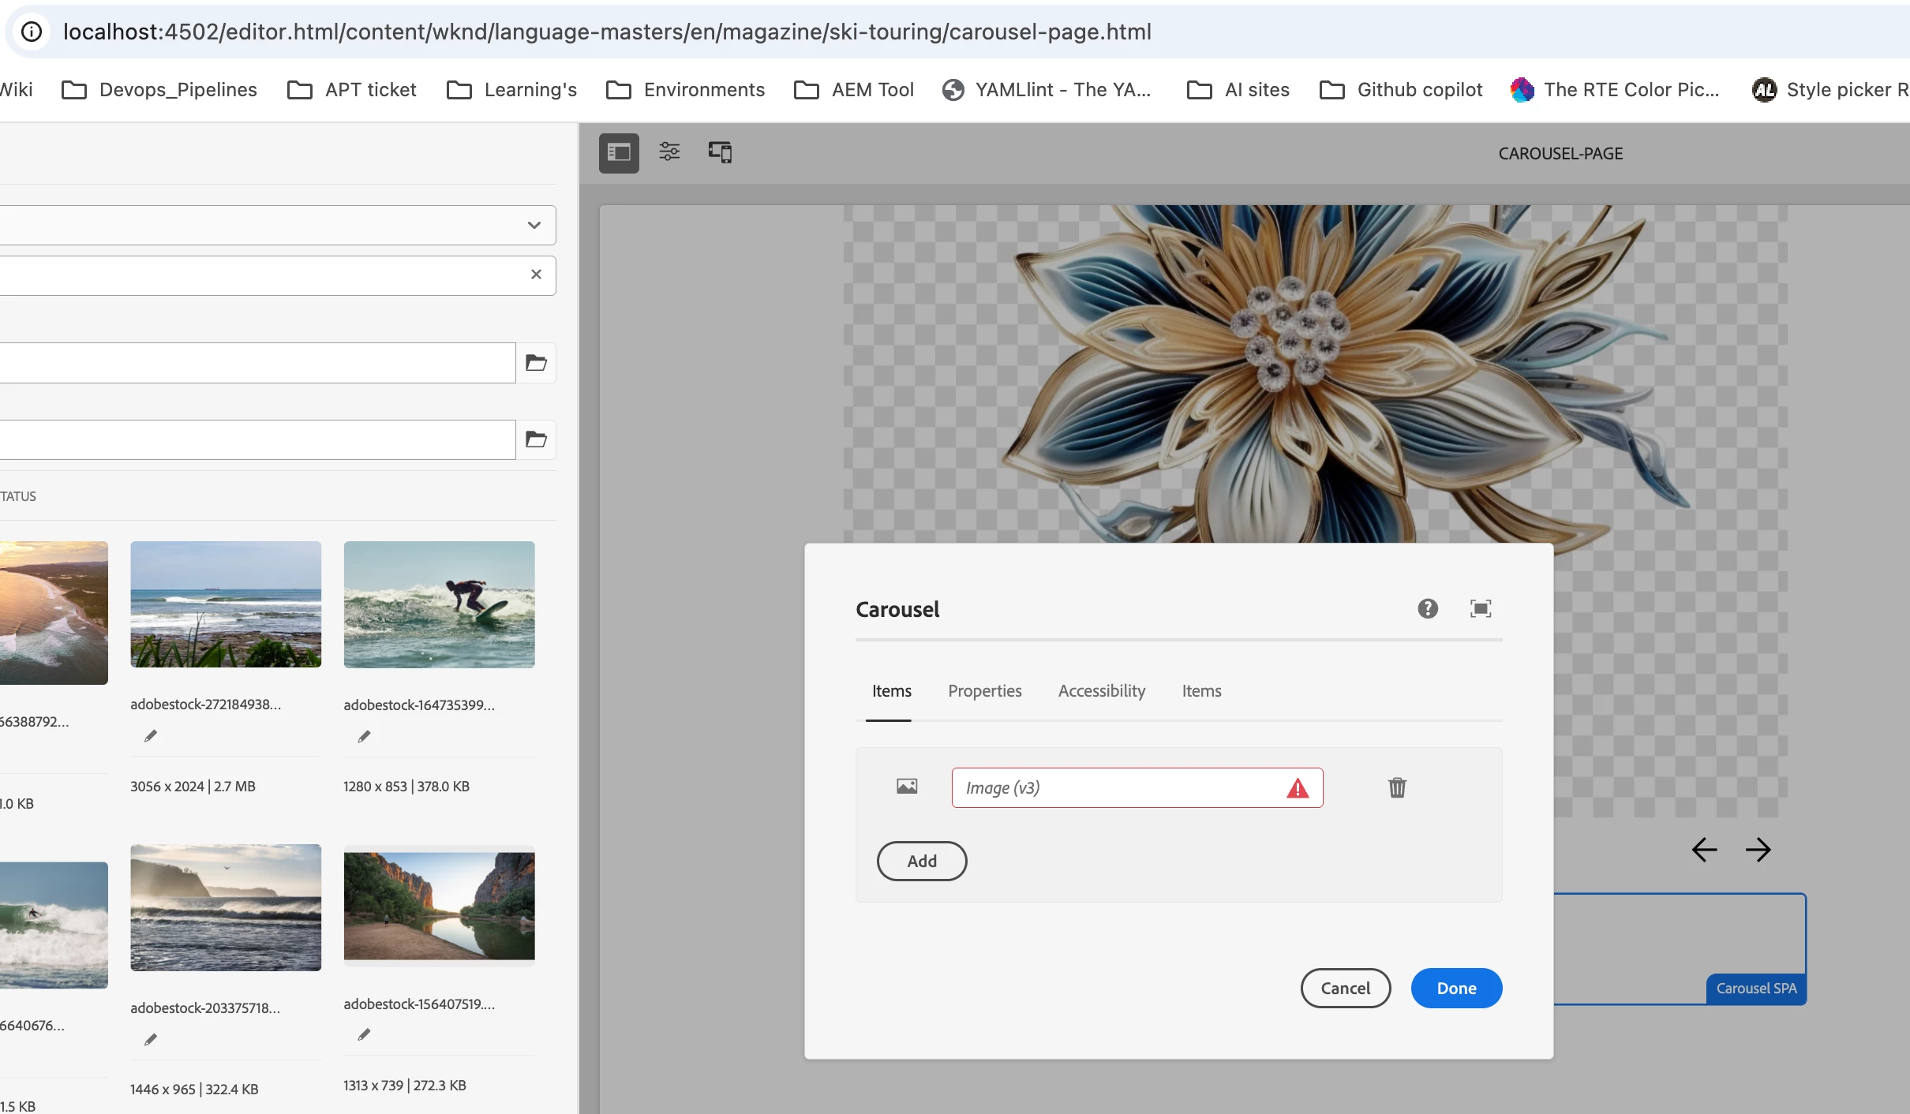The width and height of the screenshot is (1910, 1114).
Task: Click the Done button
Action: click(x=1455, y=988)
